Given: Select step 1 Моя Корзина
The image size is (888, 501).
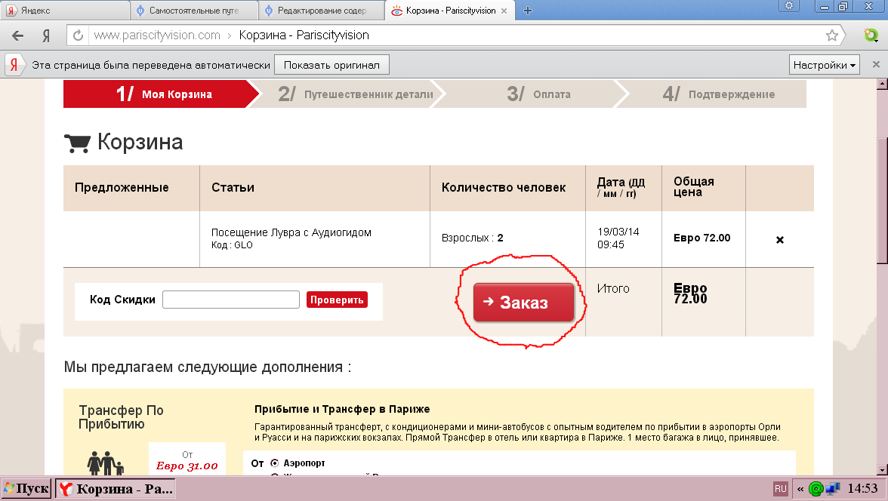Looking at the screenshot, I should (162, 94).
